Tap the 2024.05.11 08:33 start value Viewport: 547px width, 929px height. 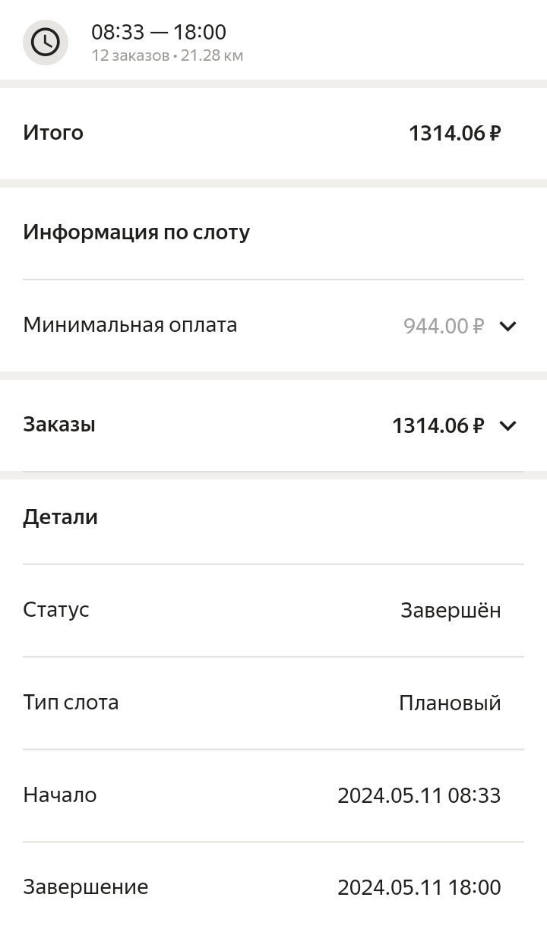pos(419,795)
